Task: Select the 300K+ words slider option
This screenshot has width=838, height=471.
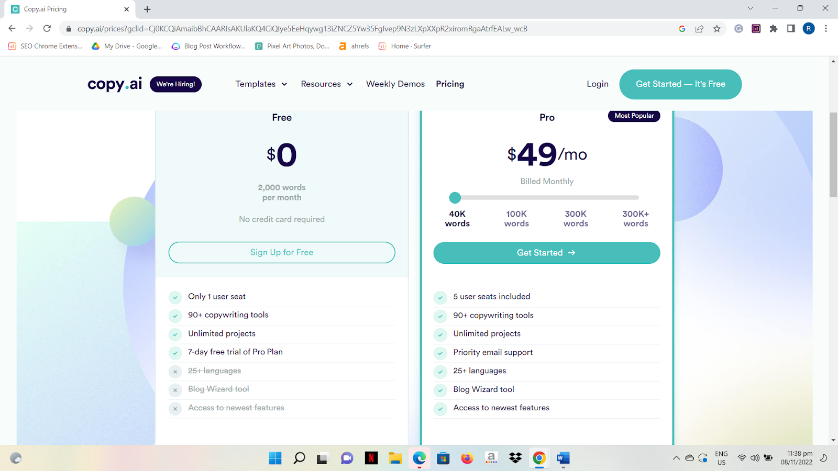Action: coord(636,219)
